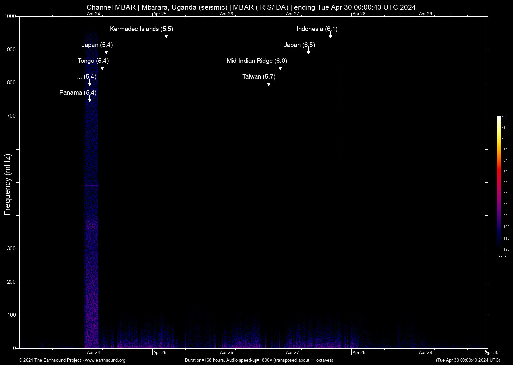Select the Mid-Indian Ridge (6.0) arrow
The width and height of the screenshot is (513, 365).
(280, 68)
